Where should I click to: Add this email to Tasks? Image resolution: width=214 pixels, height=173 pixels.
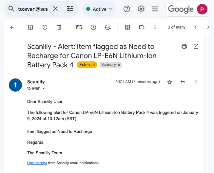(108, 27)
